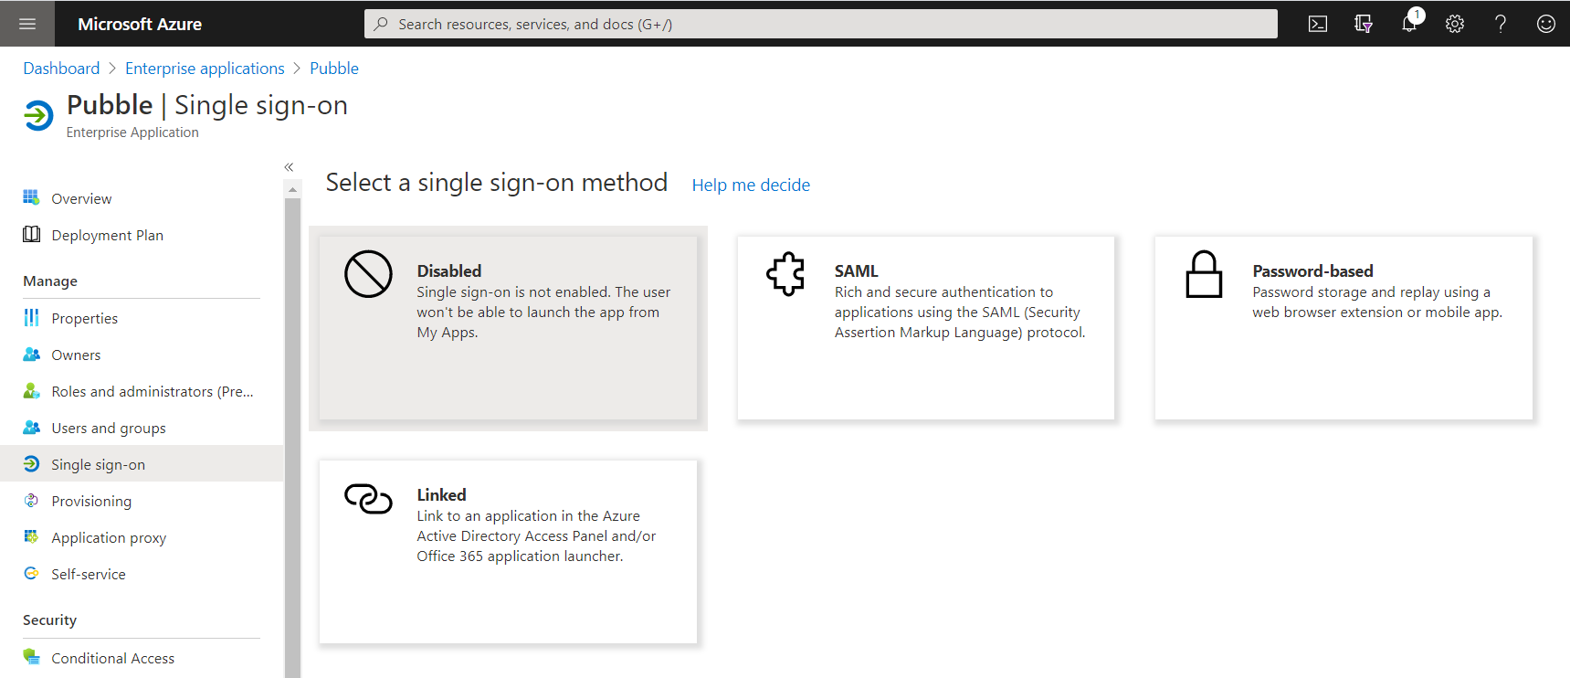Click the search magnifier icon

pyautogui.click(x=381, y=24)
